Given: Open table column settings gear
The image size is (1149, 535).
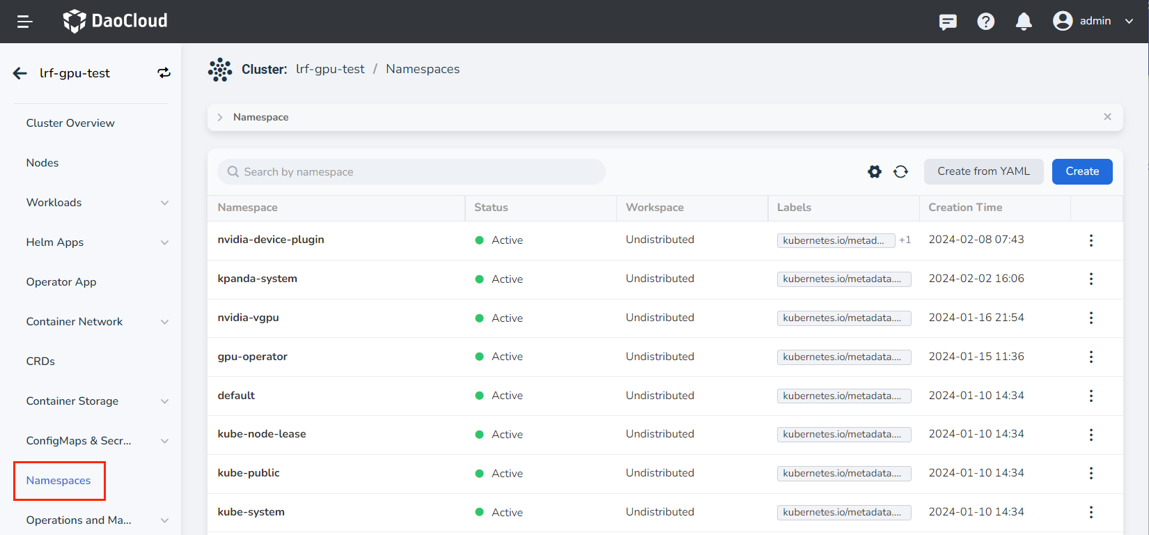Looking at the screenshot, I should [x=874, y=171].
